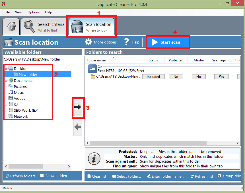Click Enter folder name pencil button
The image size is (245, 193).
click(x=149, y=176)
